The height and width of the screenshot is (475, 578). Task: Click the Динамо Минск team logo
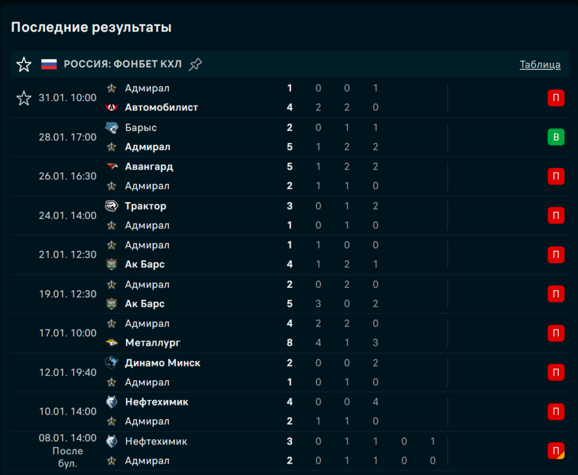112,363
